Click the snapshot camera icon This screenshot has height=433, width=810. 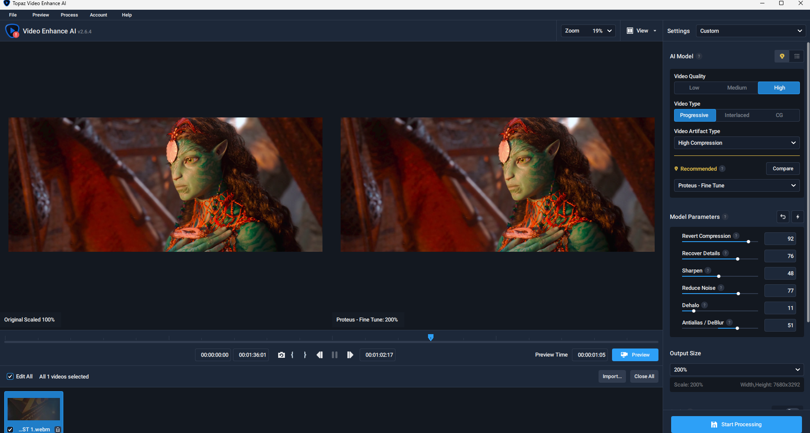click(282, 355)
